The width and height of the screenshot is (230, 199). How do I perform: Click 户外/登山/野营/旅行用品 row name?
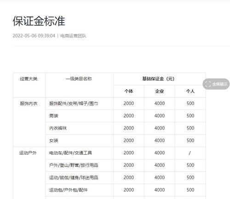click(74, 165)
